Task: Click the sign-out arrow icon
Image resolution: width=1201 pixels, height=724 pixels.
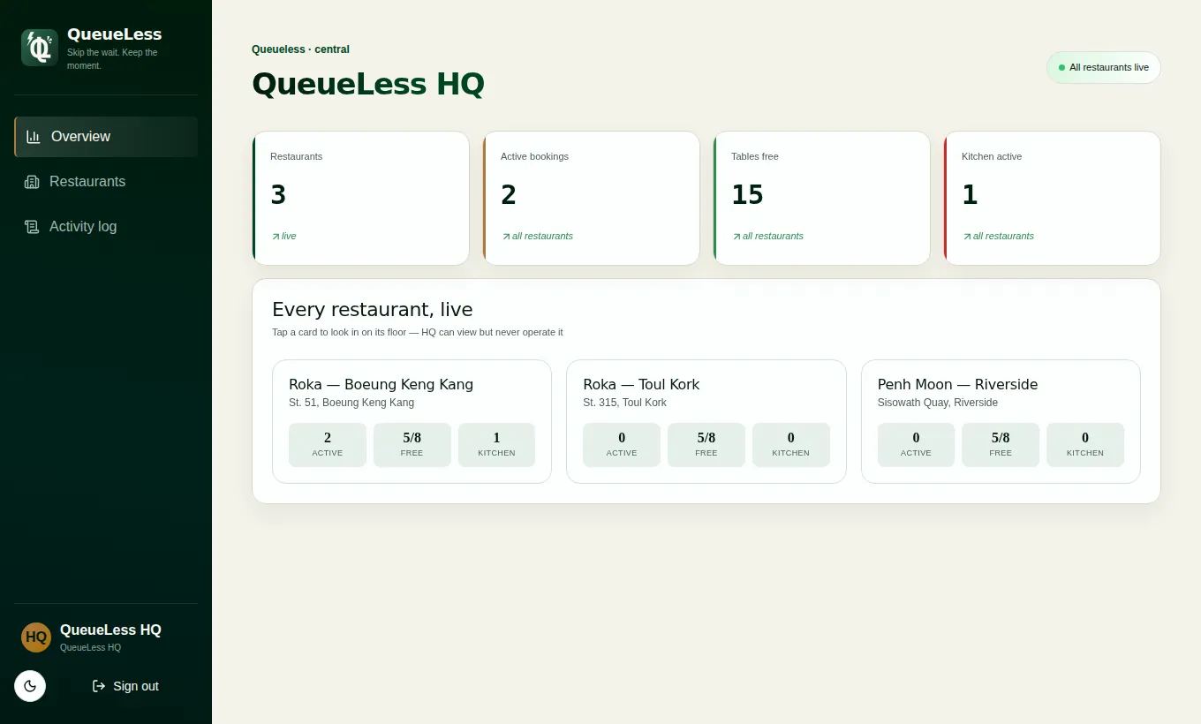Action: coord(99,686)
